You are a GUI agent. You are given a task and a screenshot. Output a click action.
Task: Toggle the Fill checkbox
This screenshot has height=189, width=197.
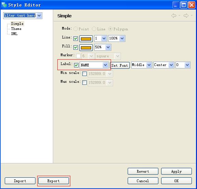pyautogui.click(x=76, y=47)
